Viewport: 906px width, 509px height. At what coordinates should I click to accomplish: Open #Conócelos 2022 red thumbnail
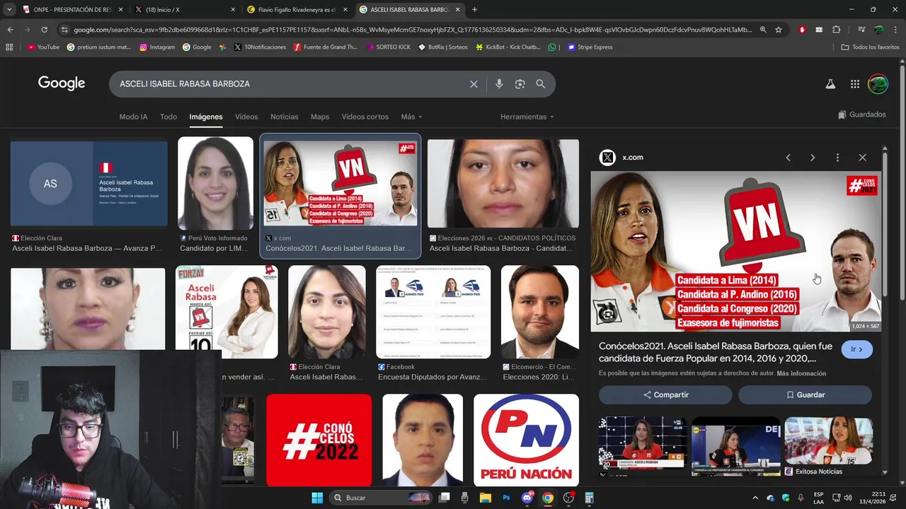[319, 440]
